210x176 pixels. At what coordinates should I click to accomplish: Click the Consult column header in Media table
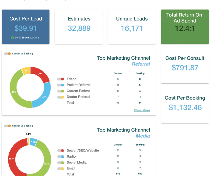point(118,145)
